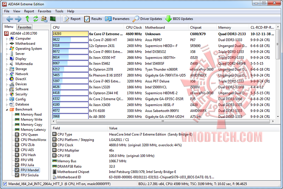Click the results horizontal scrollbar thumb

click(163, 121)
